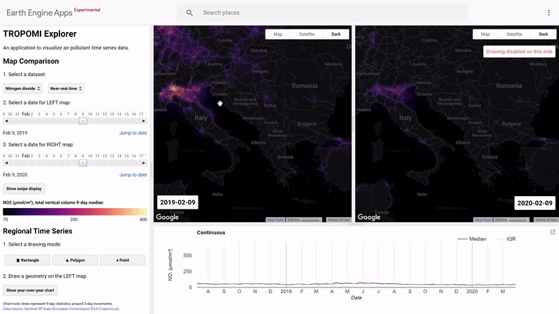Click the Feb 9, 2019 date text
The image size is (559, 314).
click(x=15, y=133)
